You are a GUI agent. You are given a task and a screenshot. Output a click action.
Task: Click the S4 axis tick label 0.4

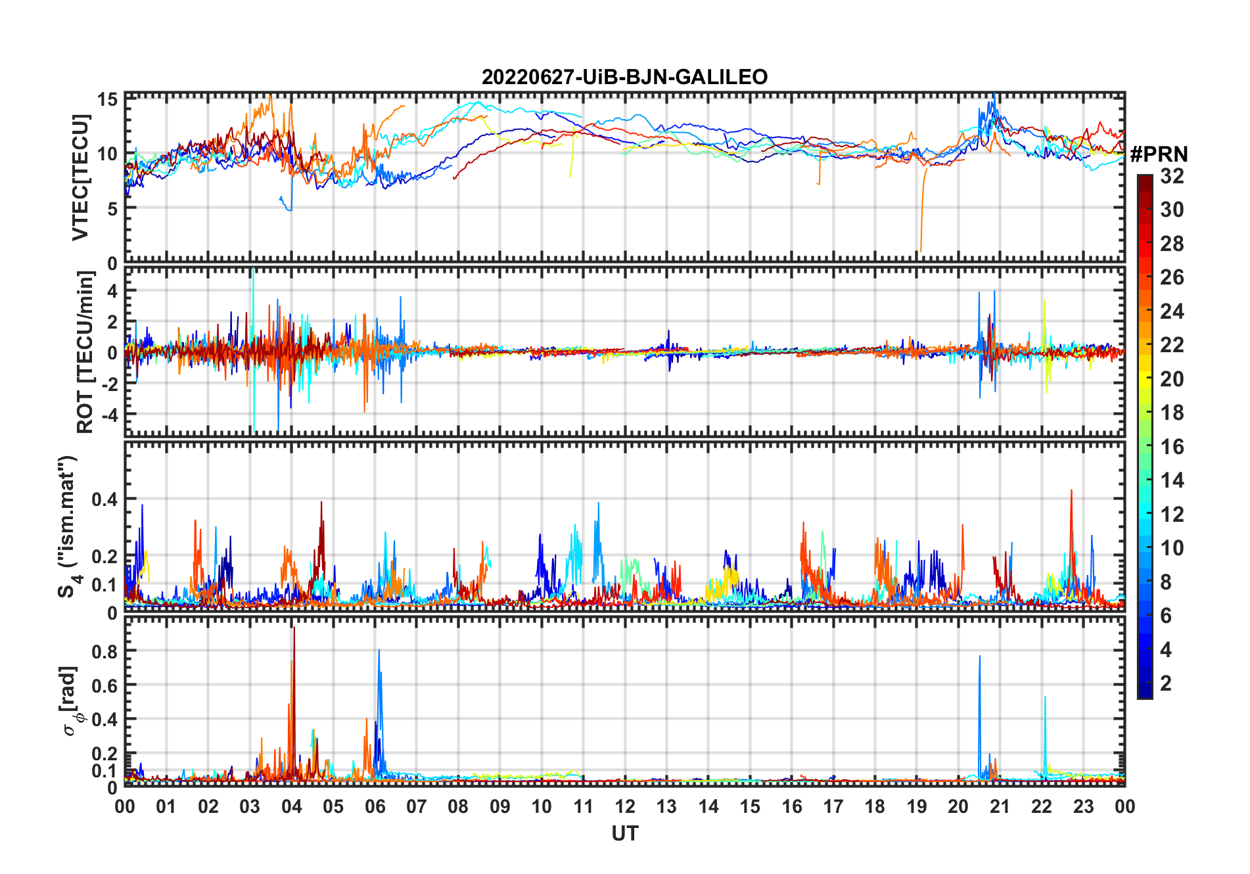105,499
